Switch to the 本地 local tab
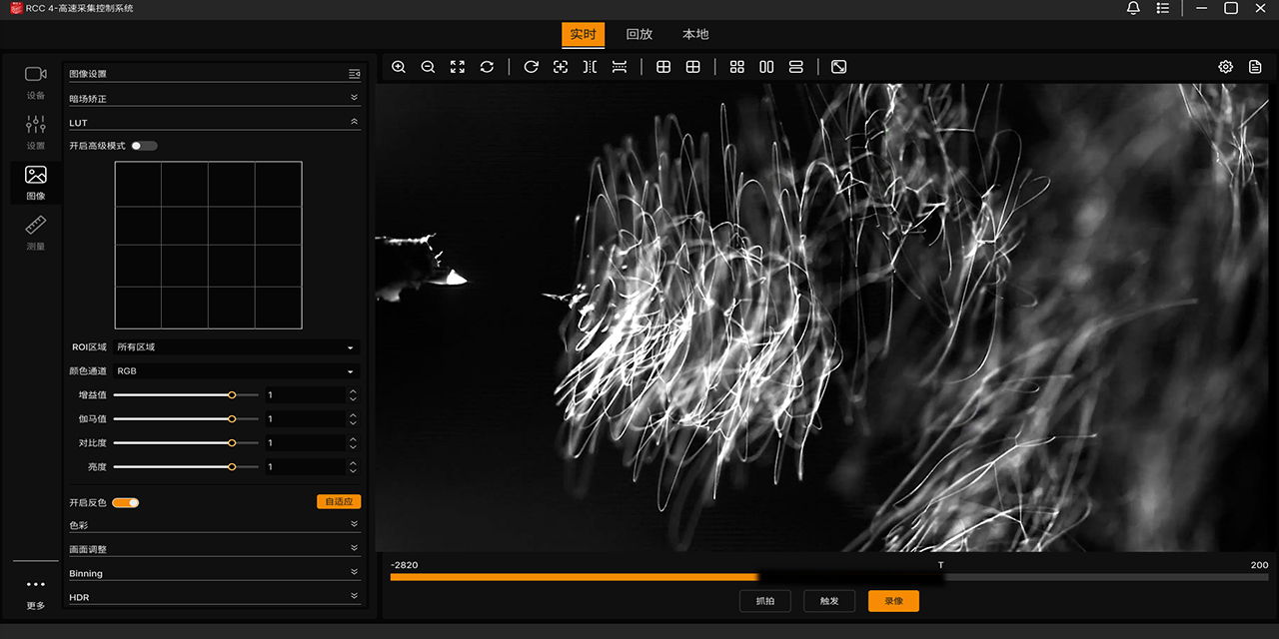This screenshot has width=1279, height=639. tap(695, 34)
